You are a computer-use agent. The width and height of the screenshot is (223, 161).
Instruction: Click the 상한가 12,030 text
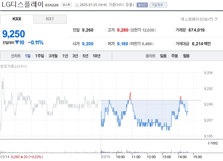click(142, 30)
